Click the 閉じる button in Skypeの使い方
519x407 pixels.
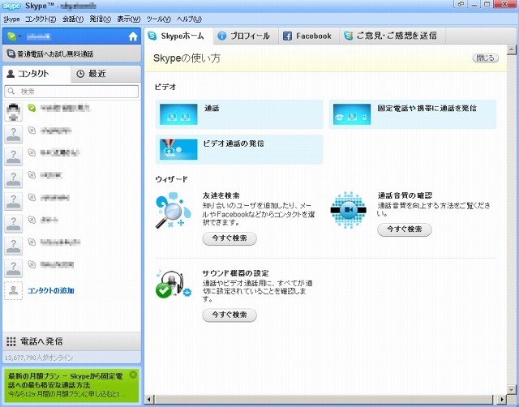tap(485, 58)
